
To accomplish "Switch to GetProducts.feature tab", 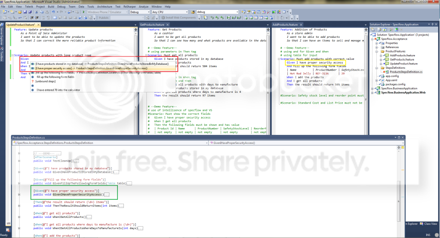I will pos(152,24).
